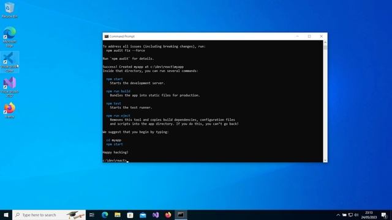Viewport: 392px width, 220px height.
Task: Click the 'npm audit fix --force' text line
Action: tap(126, 50)
